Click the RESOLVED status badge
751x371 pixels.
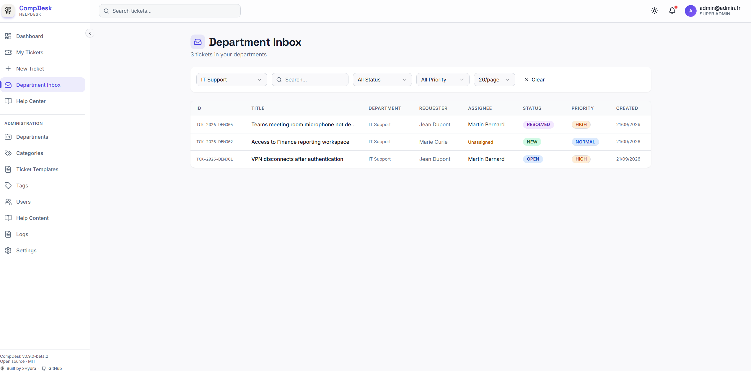point(538,125)
